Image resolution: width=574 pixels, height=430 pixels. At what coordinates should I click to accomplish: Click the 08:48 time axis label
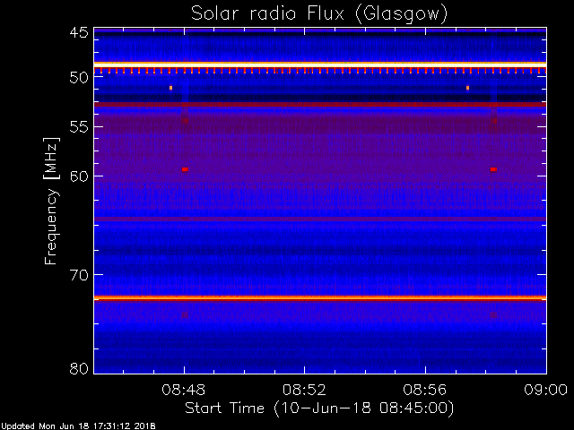tap(183, 390)
